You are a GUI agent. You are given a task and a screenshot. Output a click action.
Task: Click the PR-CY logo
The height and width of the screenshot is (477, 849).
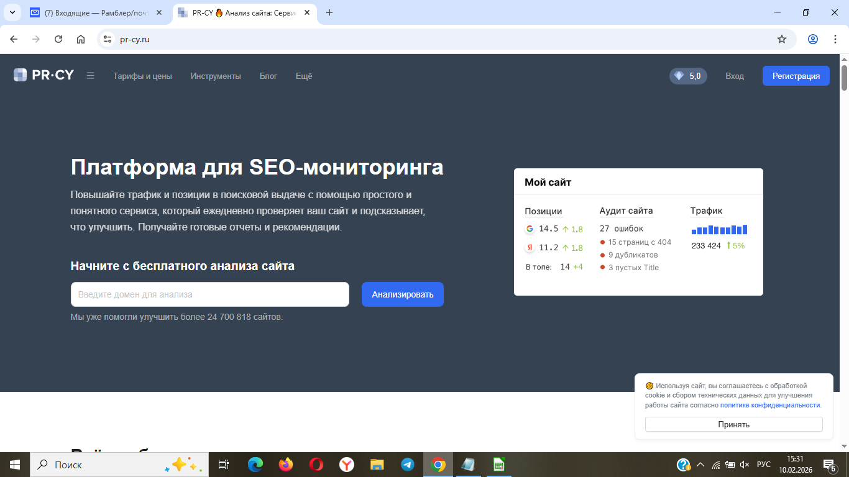[x=44, y=75]
